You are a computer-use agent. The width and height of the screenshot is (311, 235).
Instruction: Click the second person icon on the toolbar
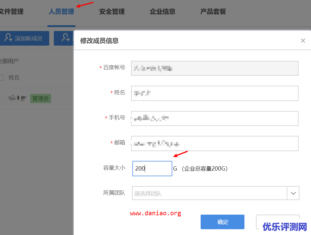coord(65,38)
